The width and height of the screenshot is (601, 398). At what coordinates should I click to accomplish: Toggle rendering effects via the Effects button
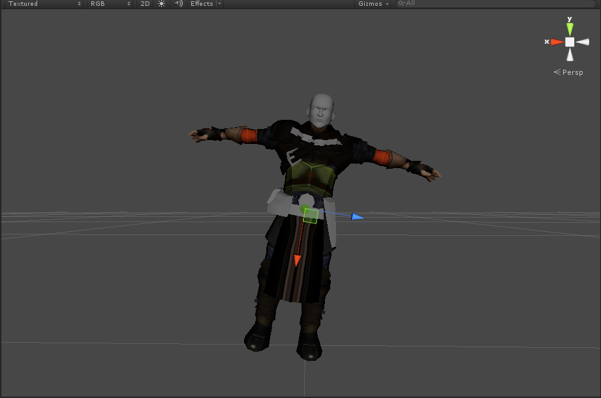click(201, 4)
